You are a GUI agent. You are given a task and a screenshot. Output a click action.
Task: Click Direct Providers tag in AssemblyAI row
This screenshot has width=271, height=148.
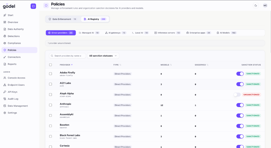pos(123,115)
